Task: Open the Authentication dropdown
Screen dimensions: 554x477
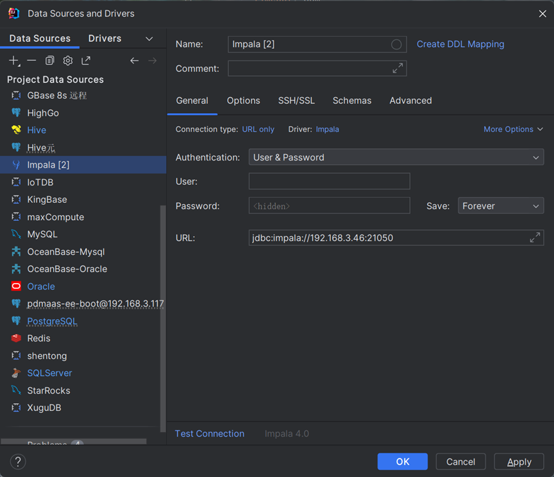Action: pyautogui.click(x=396, y=157)
